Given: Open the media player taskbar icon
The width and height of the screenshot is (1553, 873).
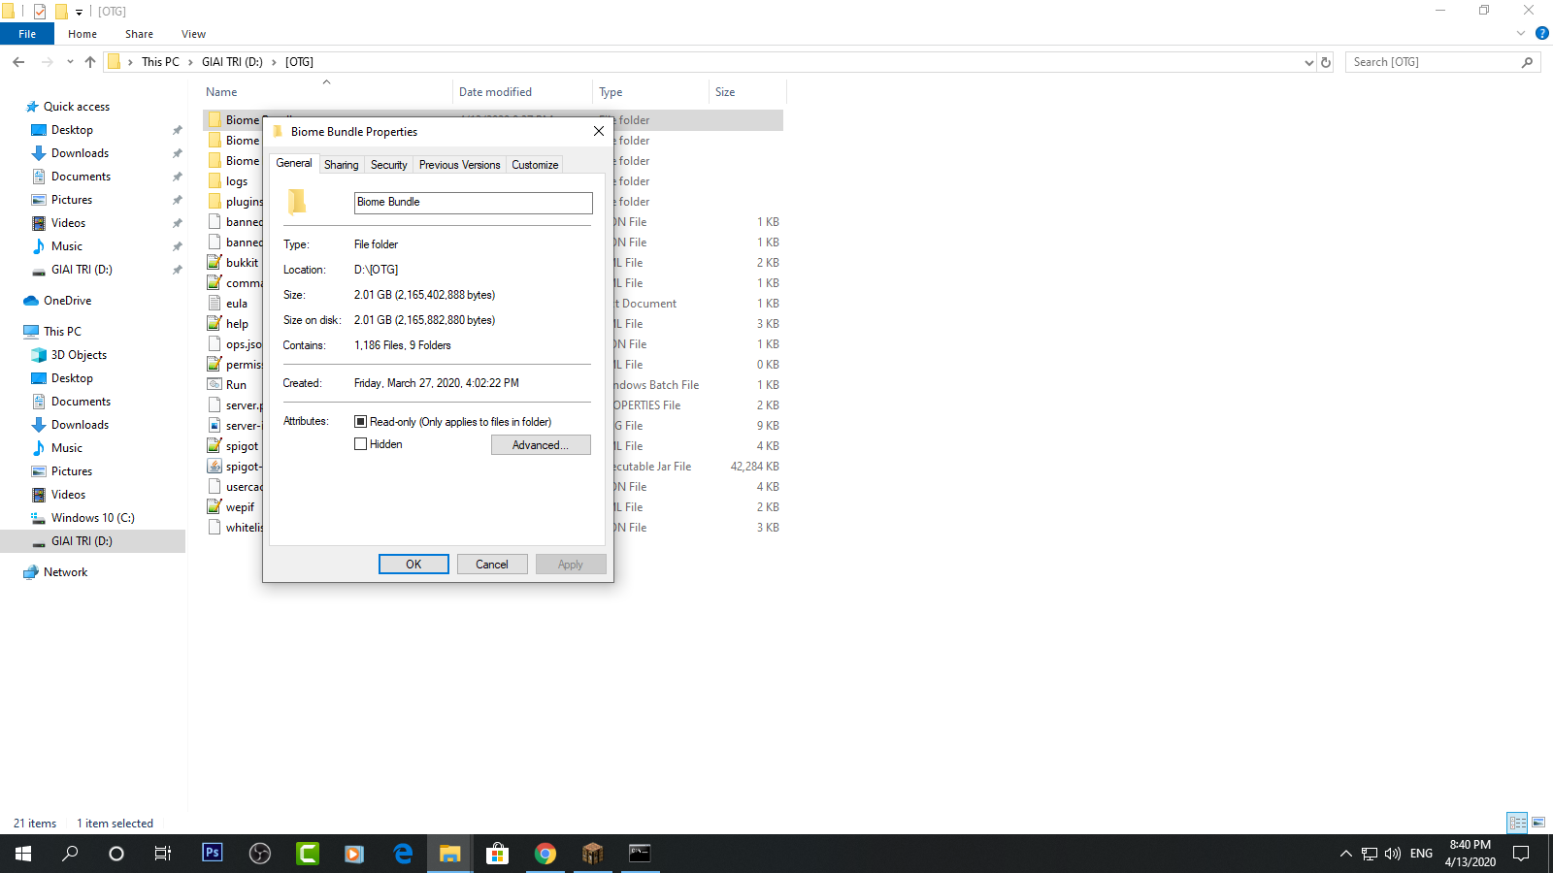Looking at the screenshot, I should point(354,854).
